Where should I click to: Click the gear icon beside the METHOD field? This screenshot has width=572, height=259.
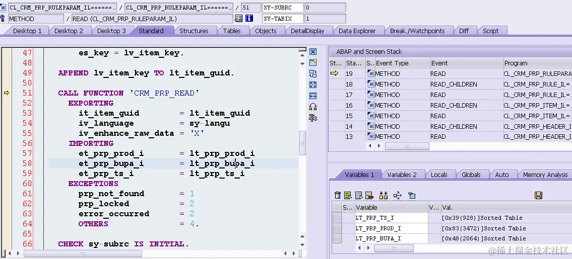[3, 18]
